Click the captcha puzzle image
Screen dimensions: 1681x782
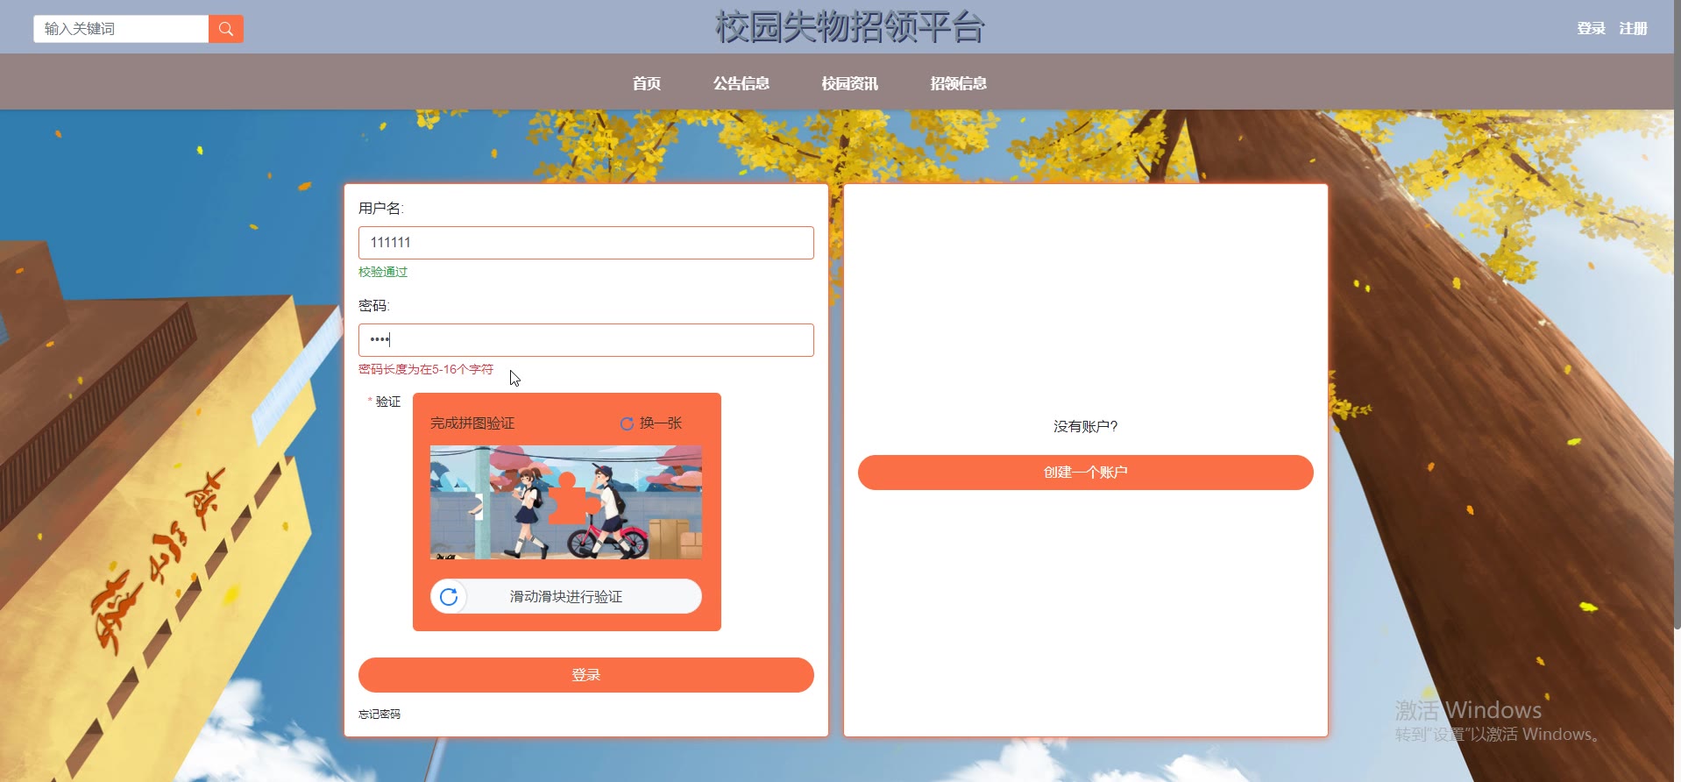566,502
